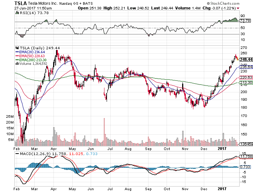Click the 'Volume 1.4M' header value

(x=188, y=8)
